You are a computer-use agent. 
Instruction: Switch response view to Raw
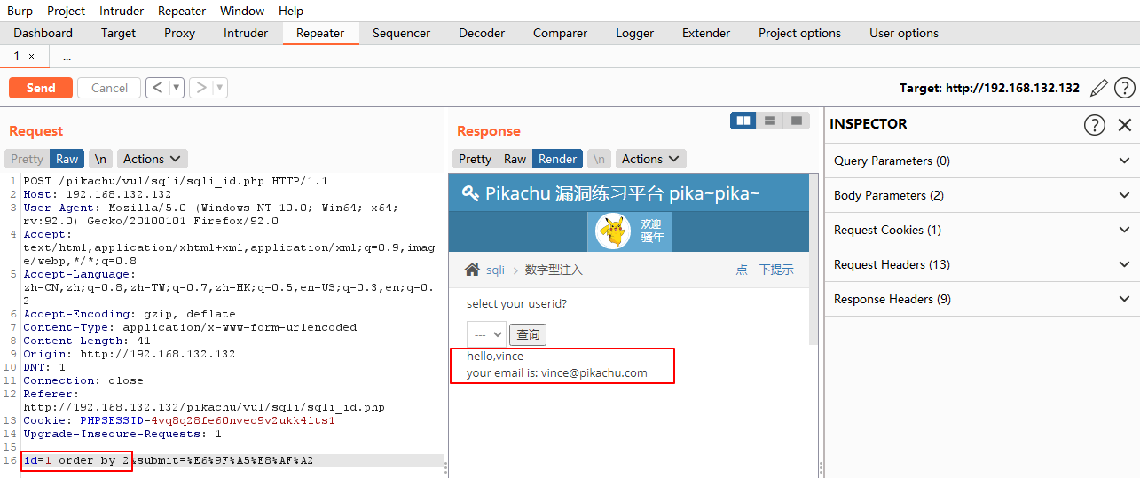[515, 159]
